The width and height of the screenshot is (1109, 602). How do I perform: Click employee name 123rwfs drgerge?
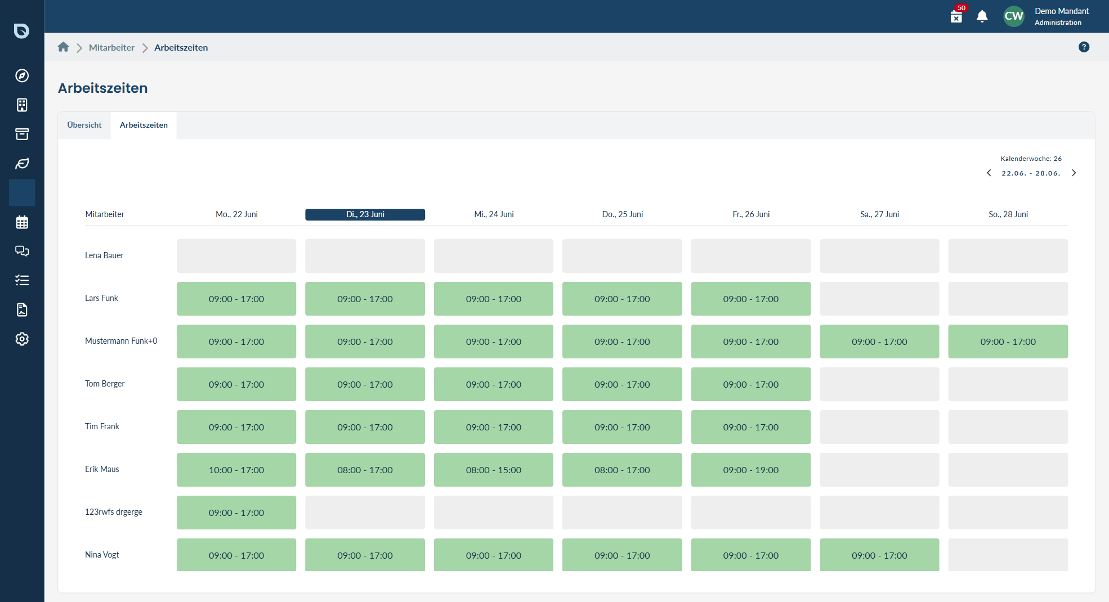[x=114, y=512]
